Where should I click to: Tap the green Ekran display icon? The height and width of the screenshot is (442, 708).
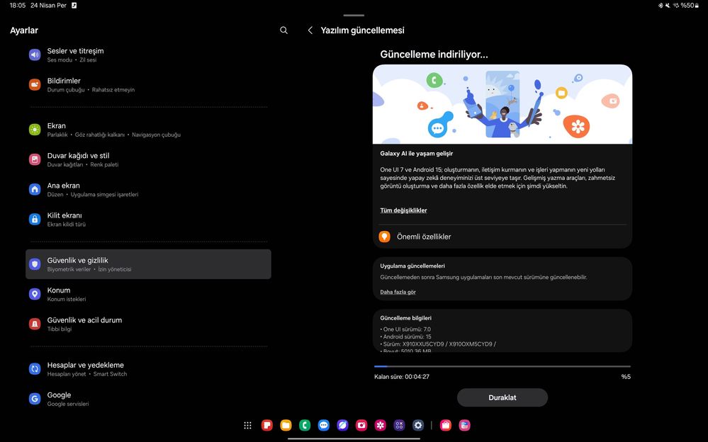(35, 130)
